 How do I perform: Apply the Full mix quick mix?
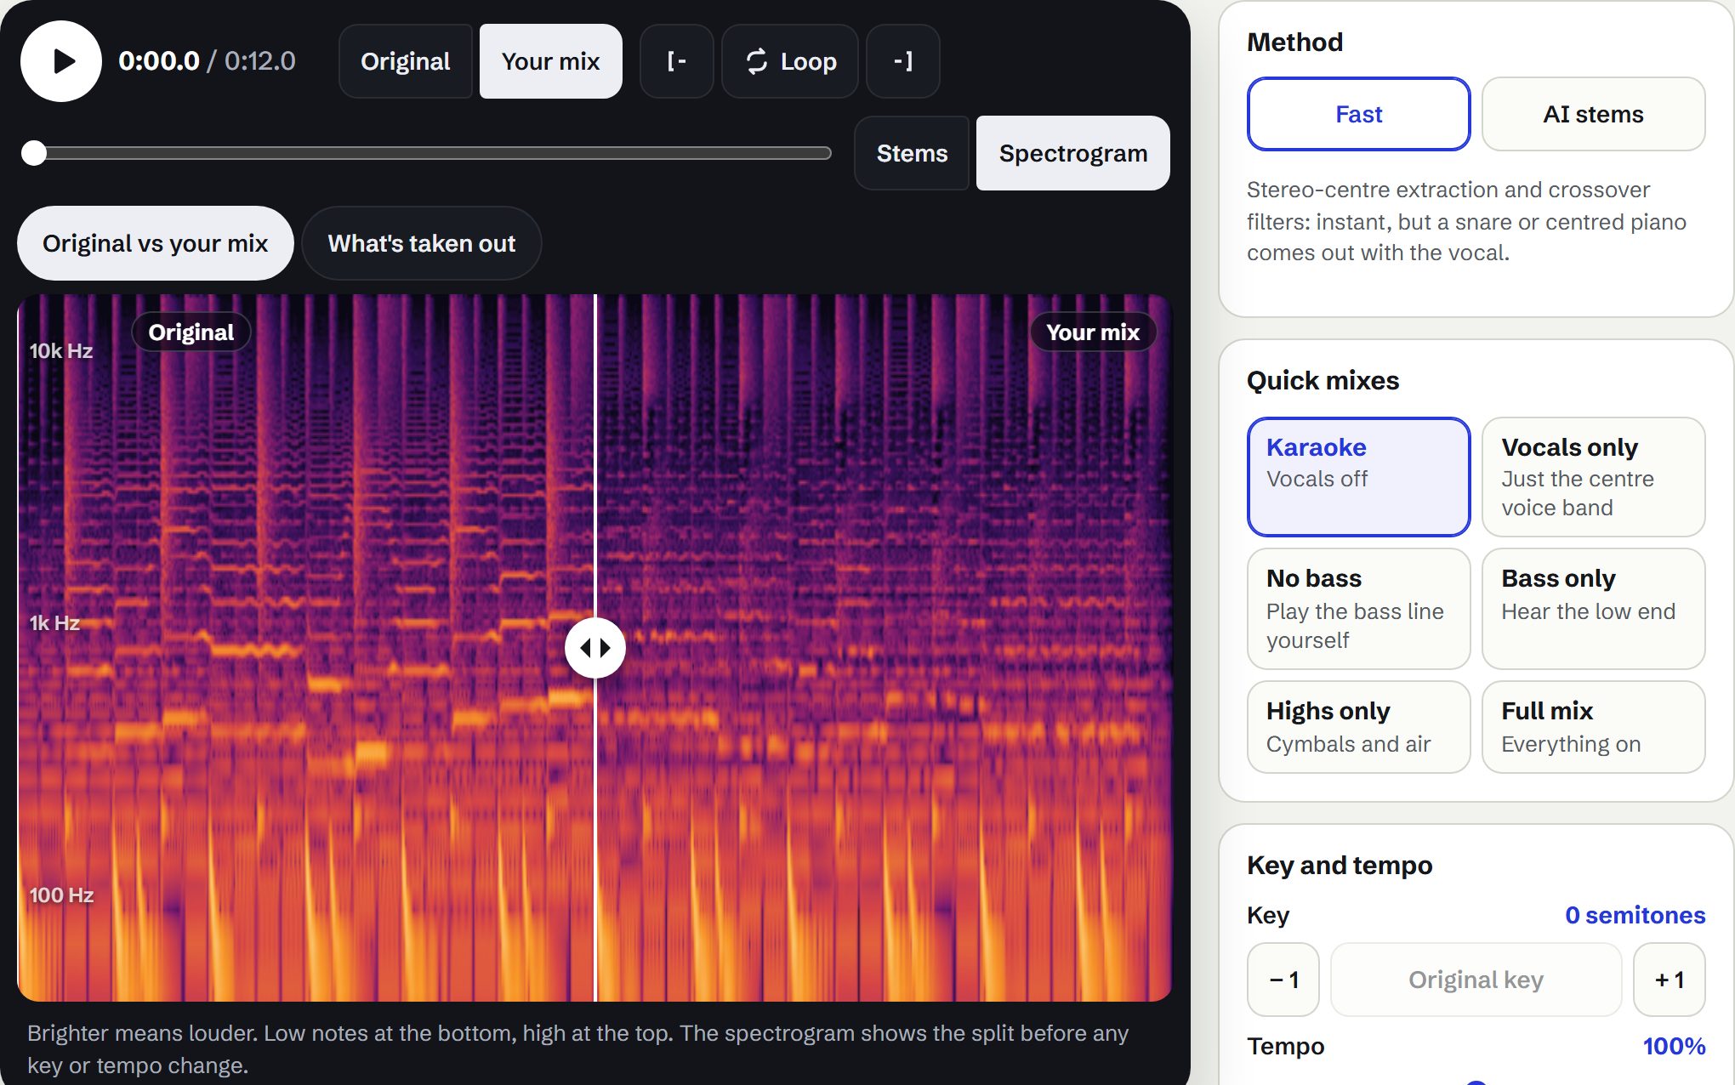(x=1593, y=727)
